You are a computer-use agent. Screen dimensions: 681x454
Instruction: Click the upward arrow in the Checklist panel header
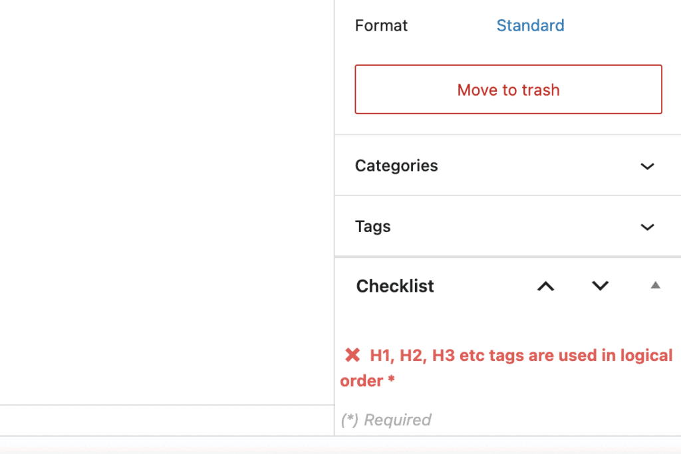pyautogui.click(x=545, y=286)
